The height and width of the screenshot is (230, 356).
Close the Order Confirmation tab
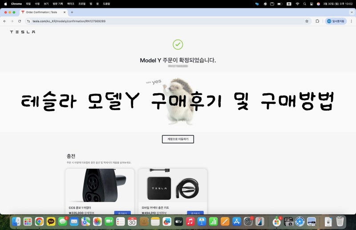tap(65, 12)
